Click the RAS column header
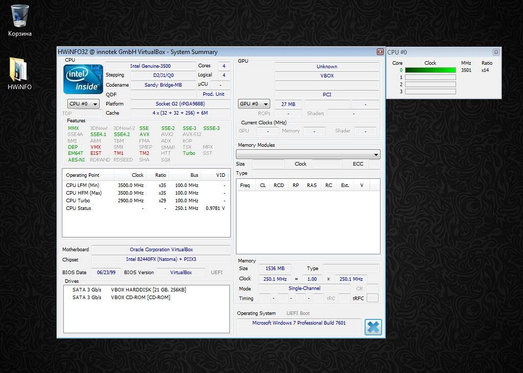The width and height of the screenshot is (523, 373). tap(312, 185)
